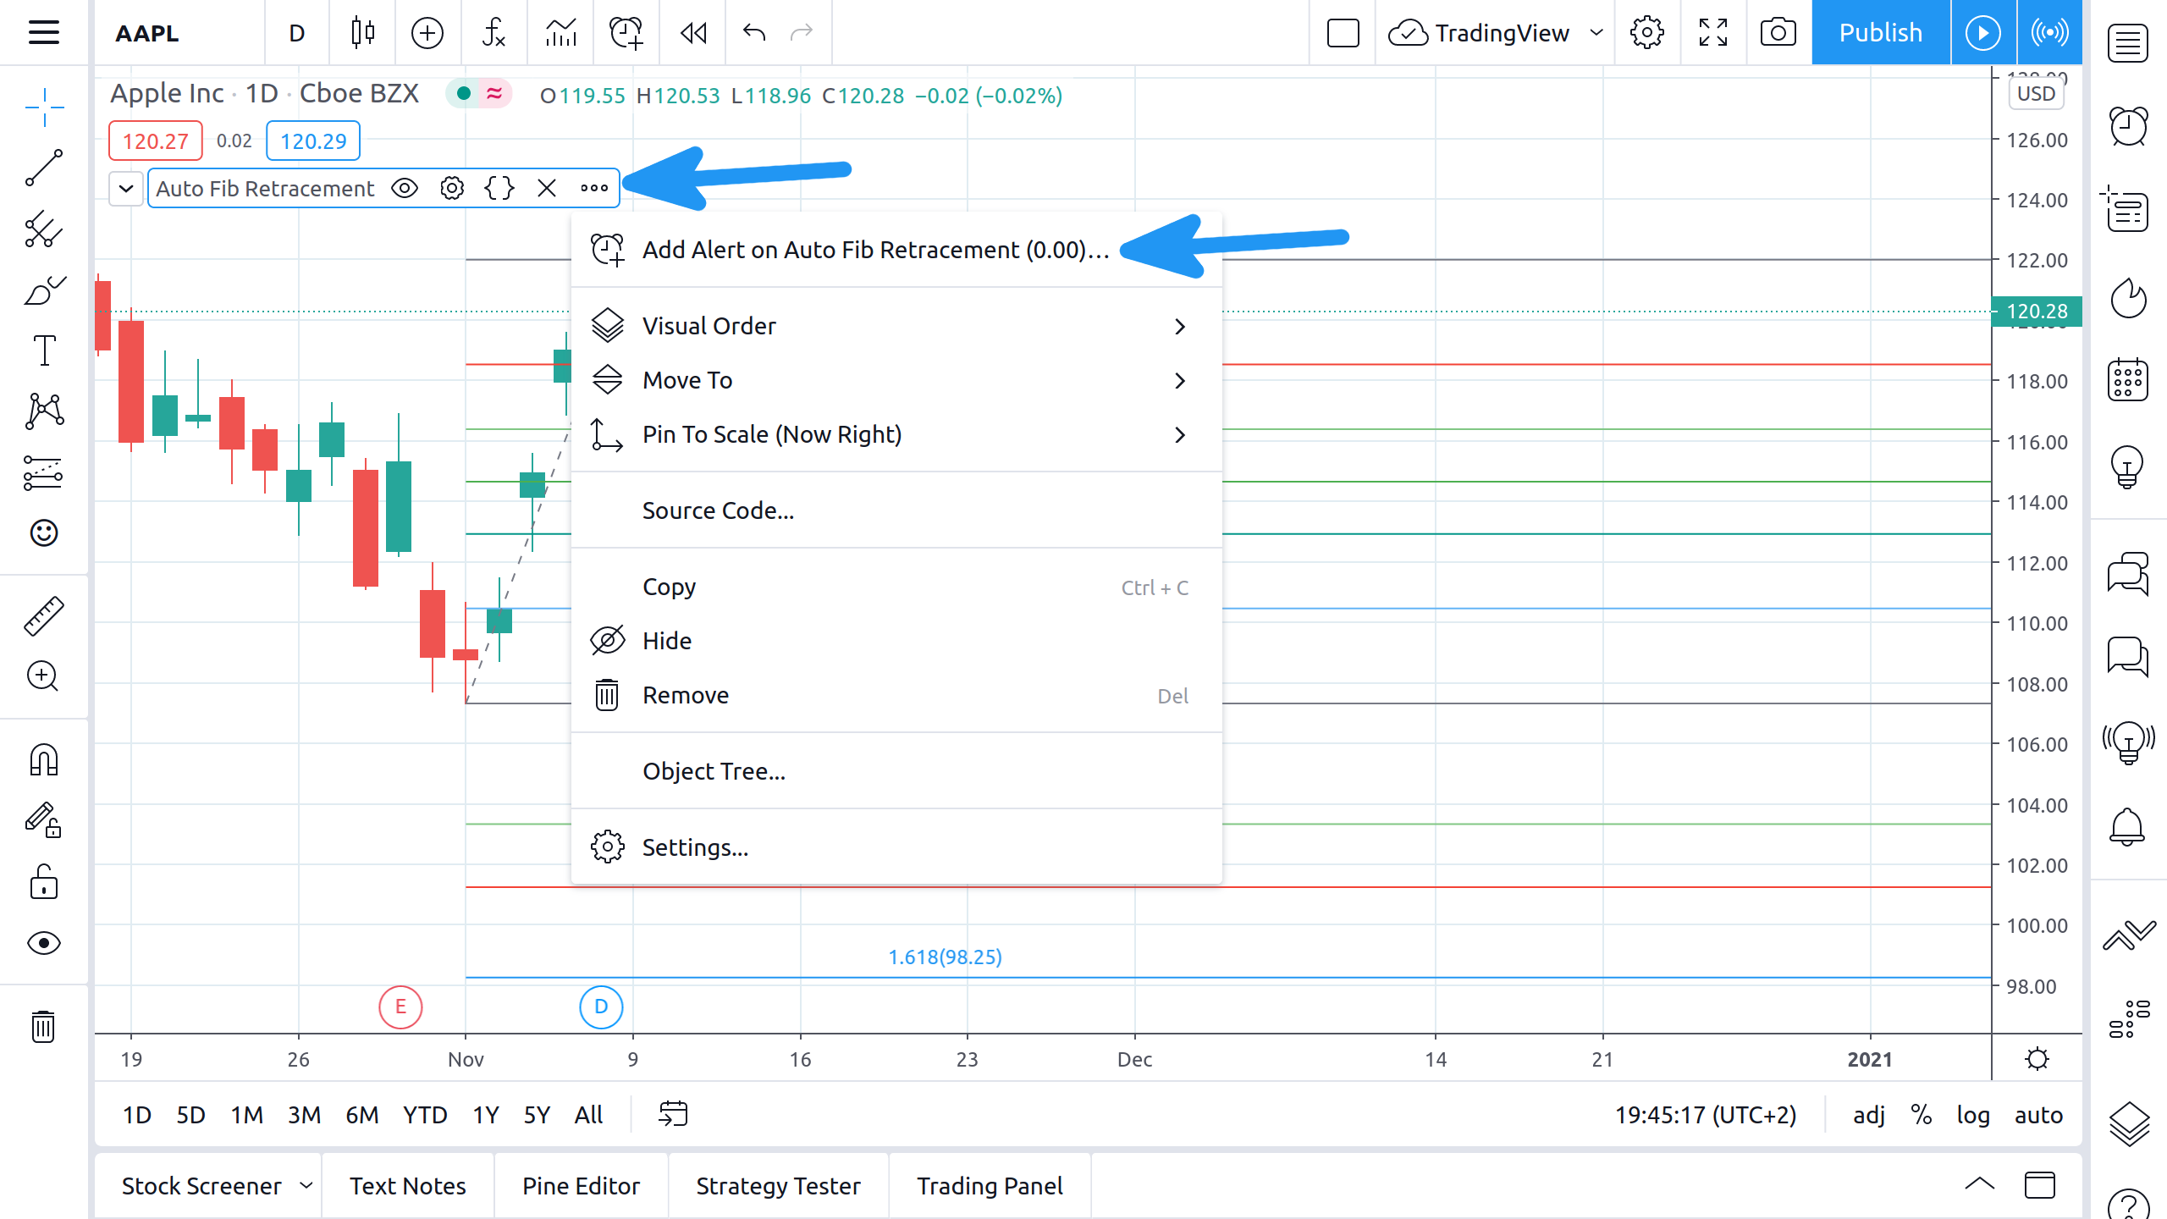Toggle the log scale option
This screenshot has height=1219, width=2167.
1973,1115
